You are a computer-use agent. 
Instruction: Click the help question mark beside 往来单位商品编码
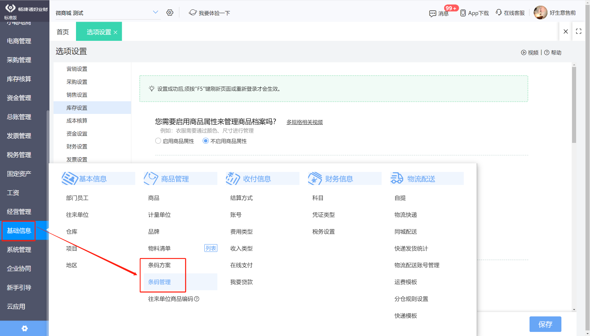[197, 299]
